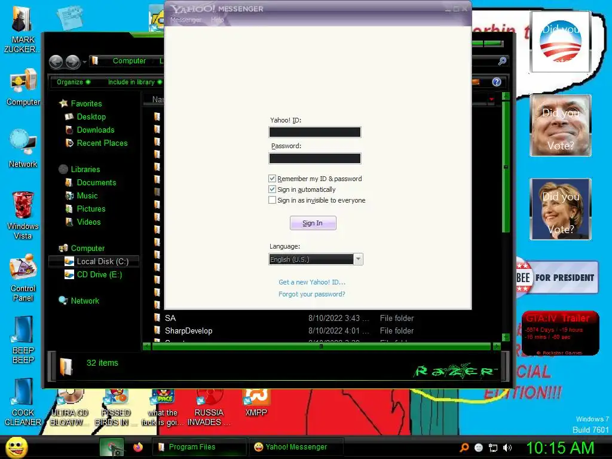Click the network tray icon
This screenshot has width=612, height=459.
pos(493,448)
